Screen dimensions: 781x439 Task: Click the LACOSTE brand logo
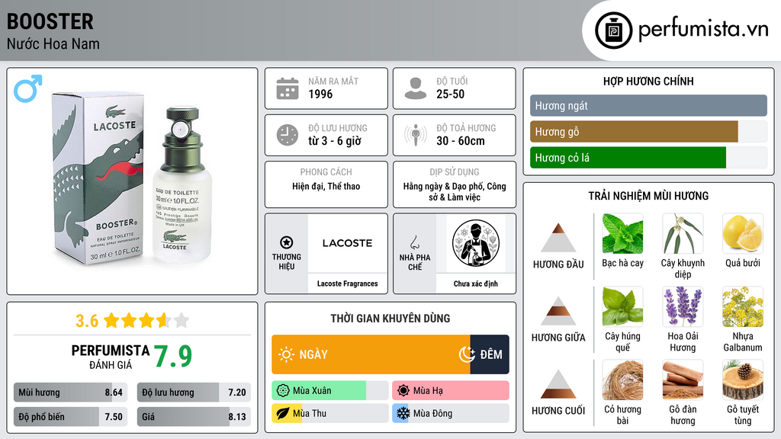coord(347,243)
